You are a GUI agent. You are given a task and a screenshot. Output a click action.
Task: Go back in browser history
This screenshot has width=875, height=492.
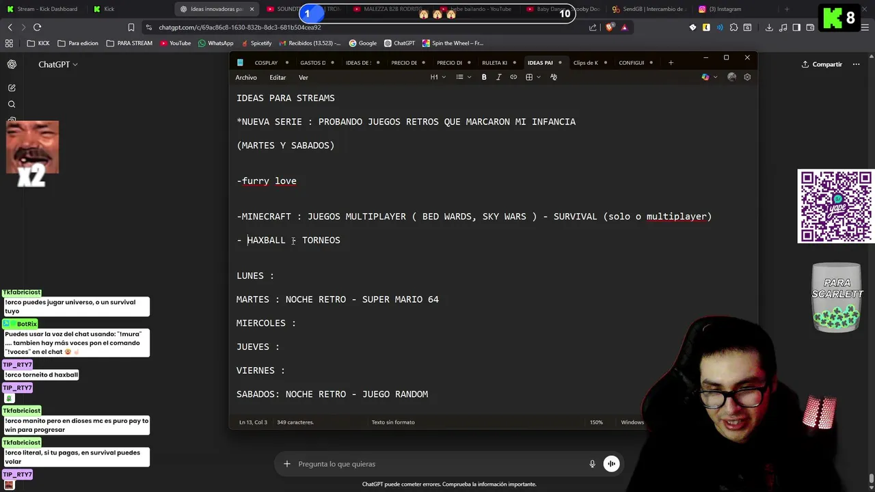point(10,27)
